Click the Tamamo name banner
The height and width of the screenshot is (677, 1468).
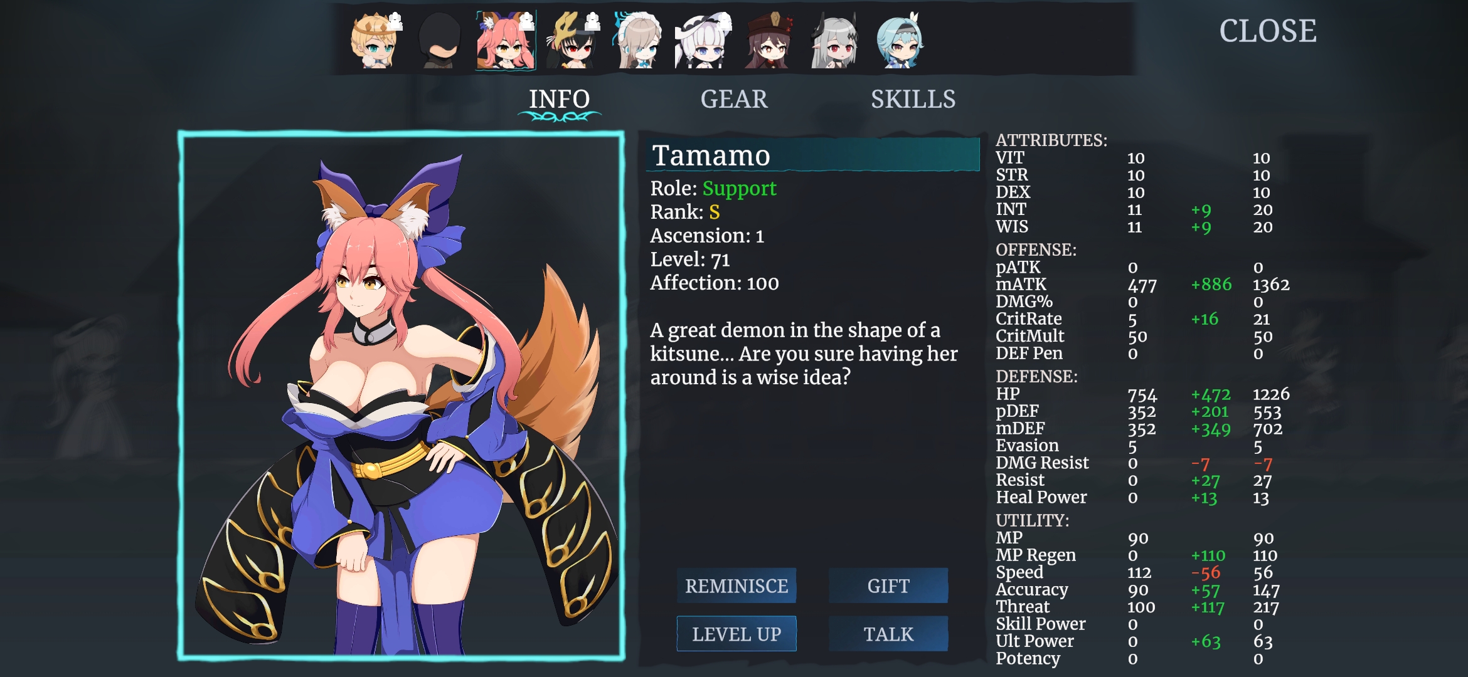(812, 155)
